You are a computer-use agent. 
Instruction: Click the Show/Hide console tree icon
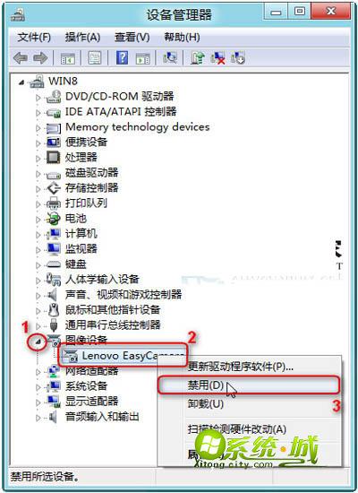[68, 58]
